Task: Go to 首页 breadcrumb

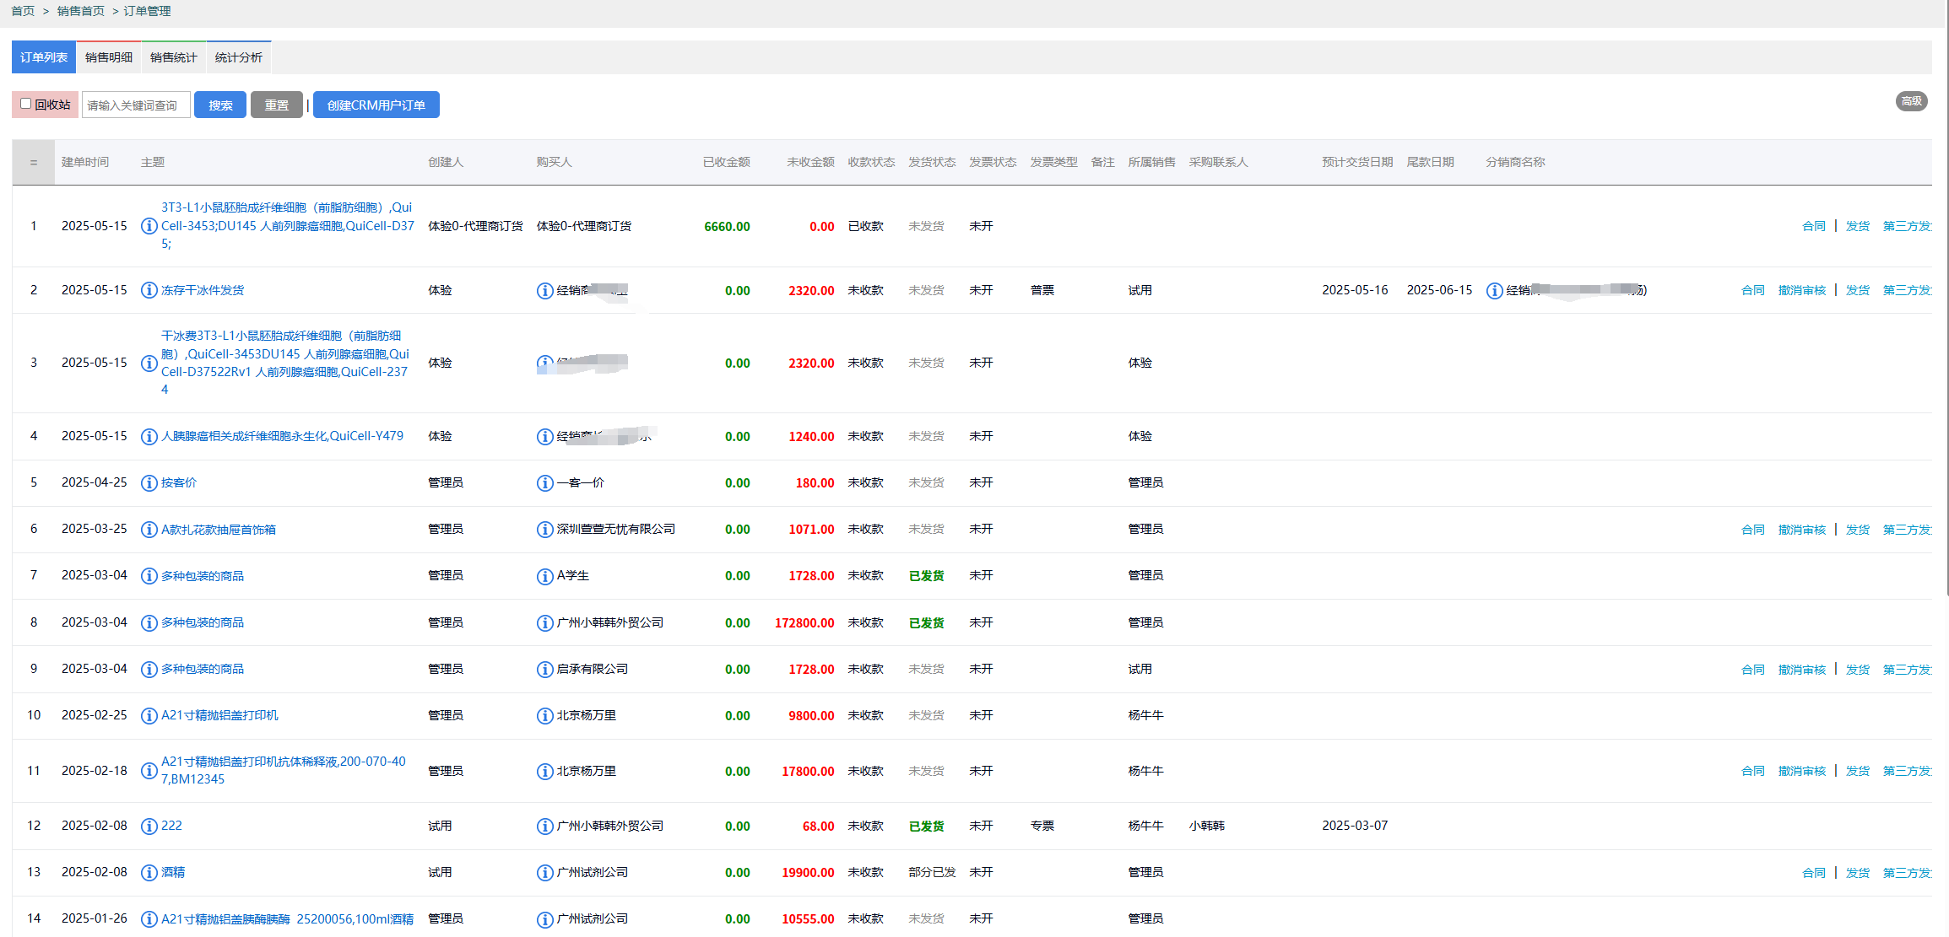Action: tap(23, 11)
